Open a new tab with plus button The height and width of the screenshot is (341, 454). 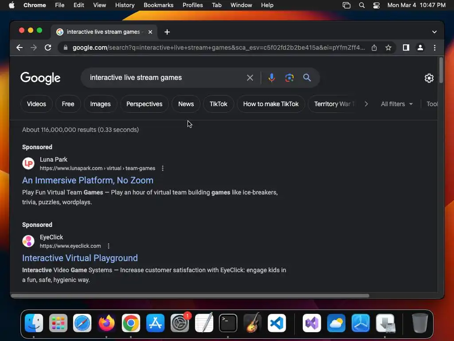pos(167,32)
